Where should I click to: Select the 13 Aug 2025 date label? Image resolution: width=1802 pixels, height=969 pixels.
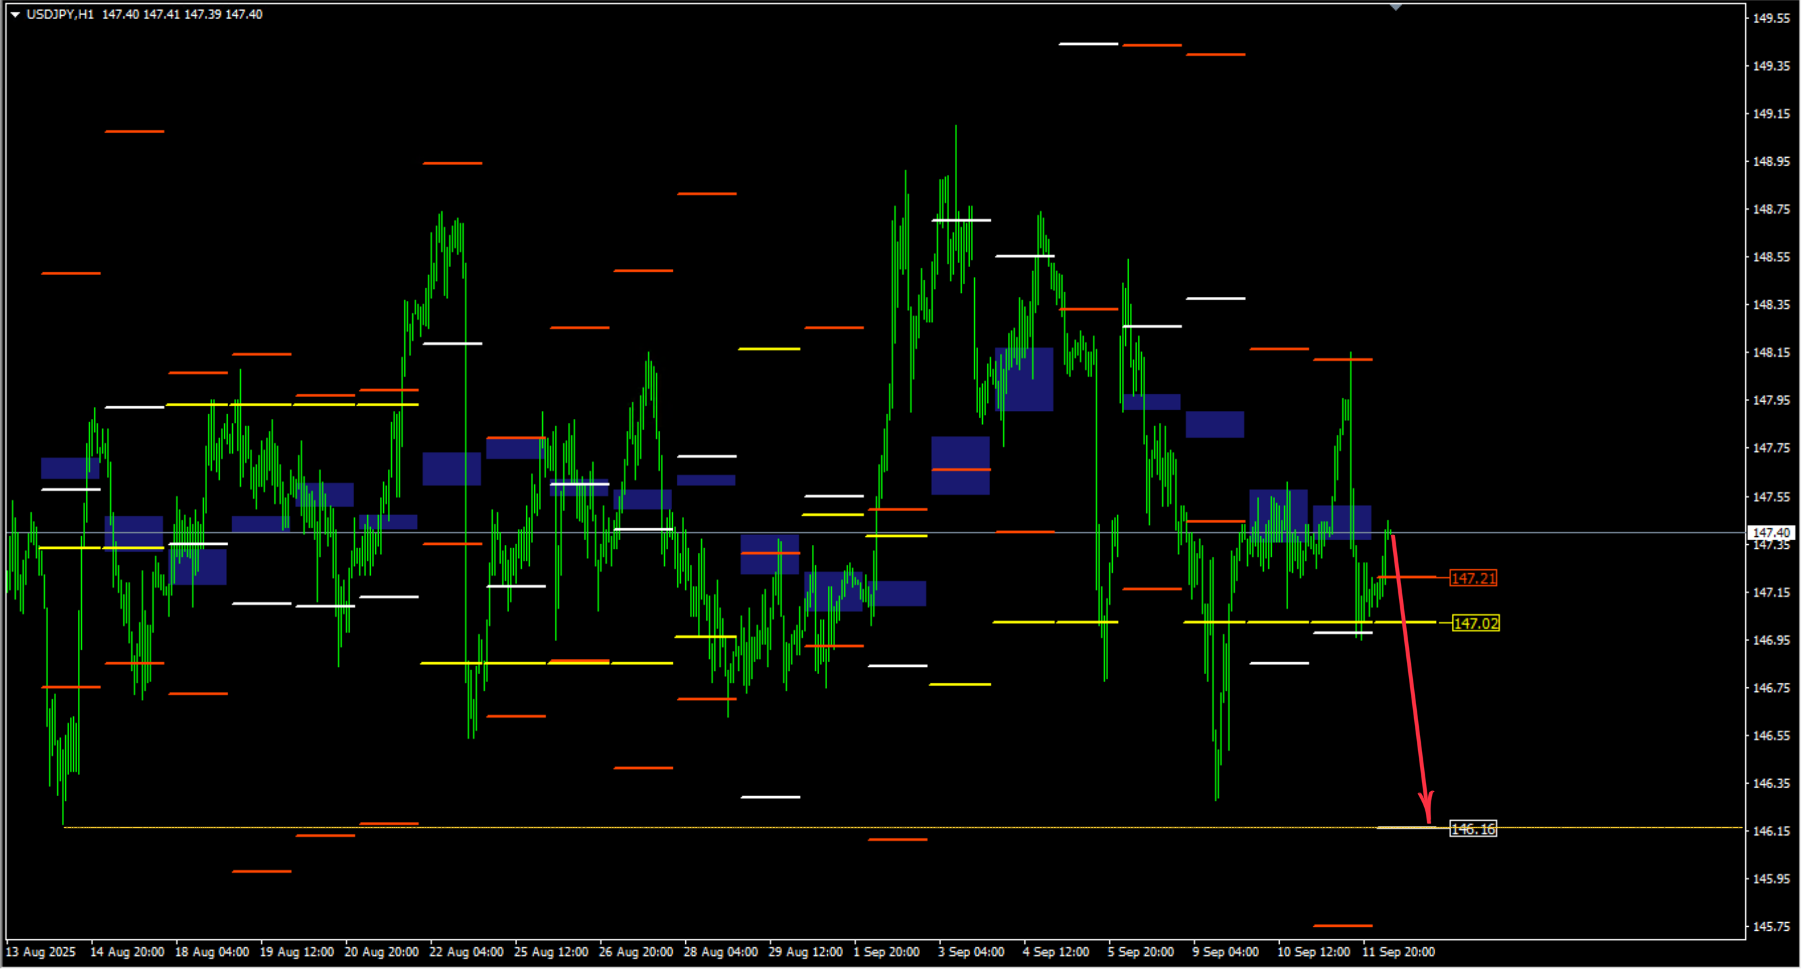(41, 953)
